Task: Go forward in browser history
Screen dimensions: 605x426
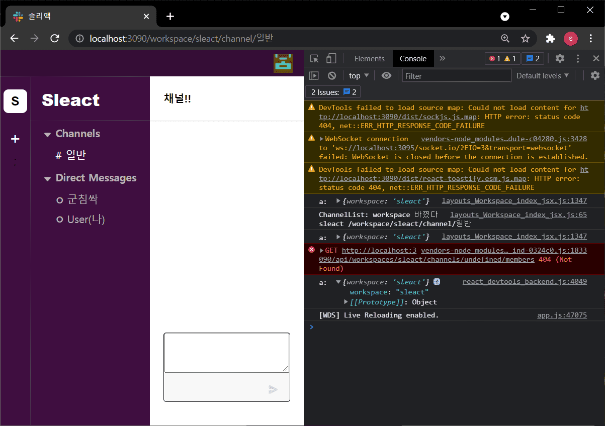Action: [x=35, y=39]
